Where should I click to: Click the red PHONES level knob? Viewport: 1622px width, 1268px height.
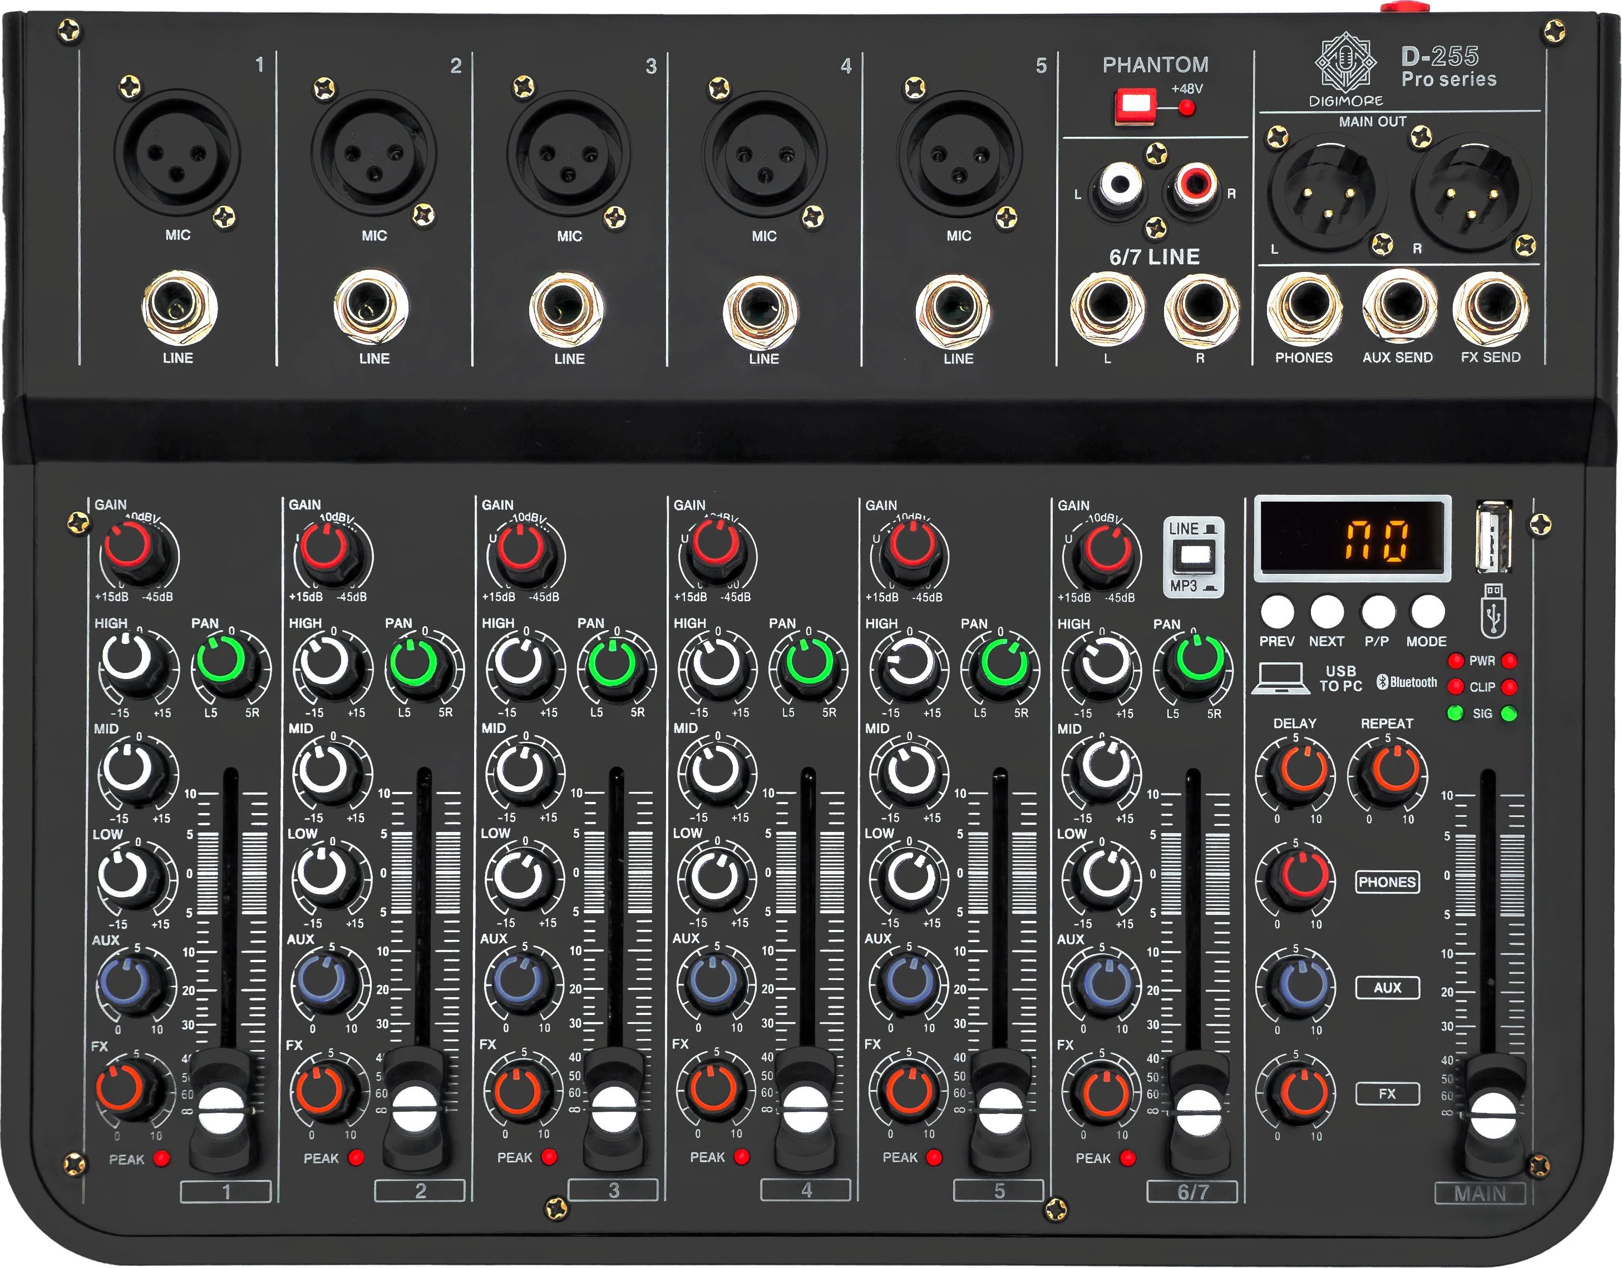(1300, 878)
